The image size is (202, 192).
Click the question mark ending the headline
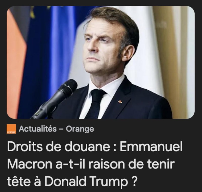[x=134, y=181]
